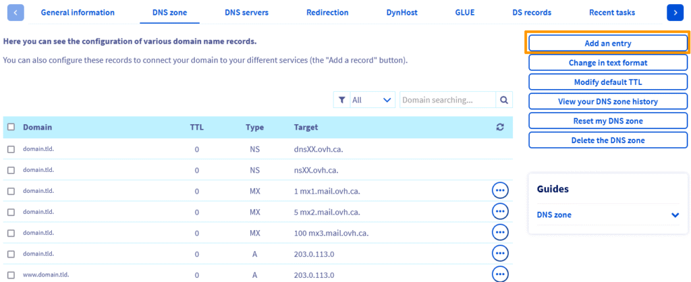Image resolution: width=691 pixels, height=282 pixels.
Task: Click the left arrow tab scroller
Action: click(16, 12)
